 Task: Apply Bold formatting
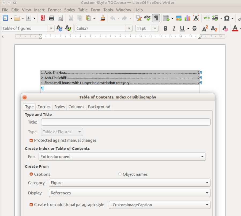point(165,29)
